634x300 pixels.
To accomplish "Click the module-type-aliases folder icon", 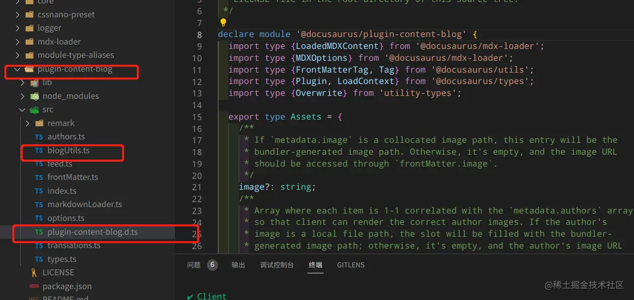I will (29, 55).
